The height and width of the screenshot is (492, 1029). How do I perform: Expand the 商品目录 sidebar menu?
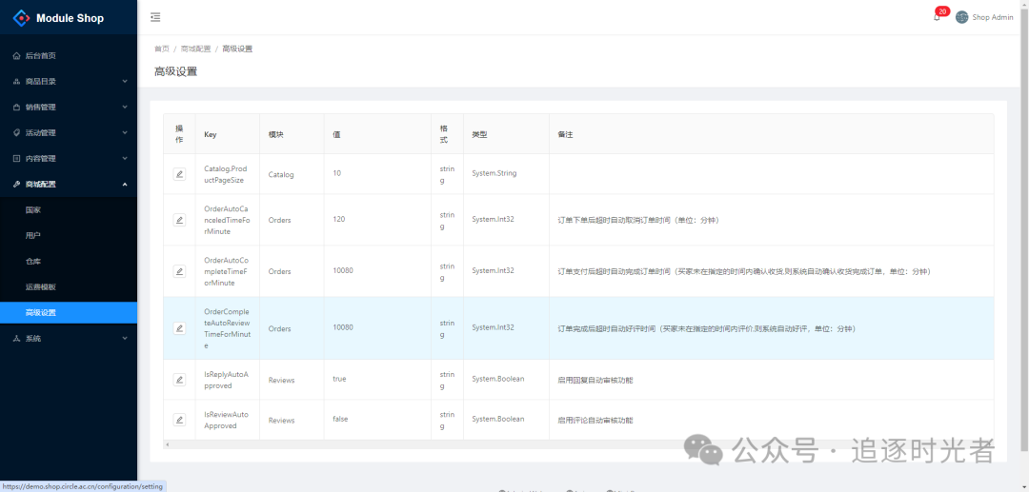(x=68, y=82)
